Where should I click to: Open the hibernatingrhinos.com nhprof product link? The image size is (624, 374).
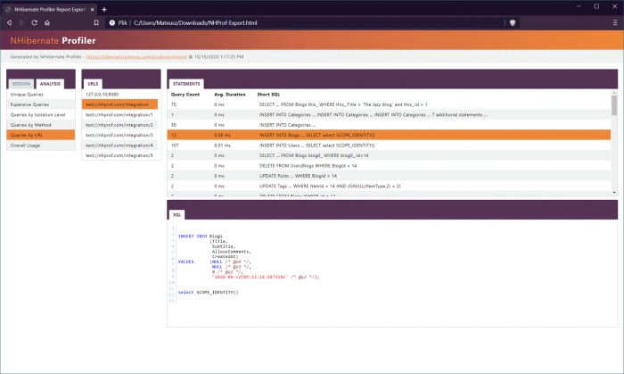click(x=136, y=57)
